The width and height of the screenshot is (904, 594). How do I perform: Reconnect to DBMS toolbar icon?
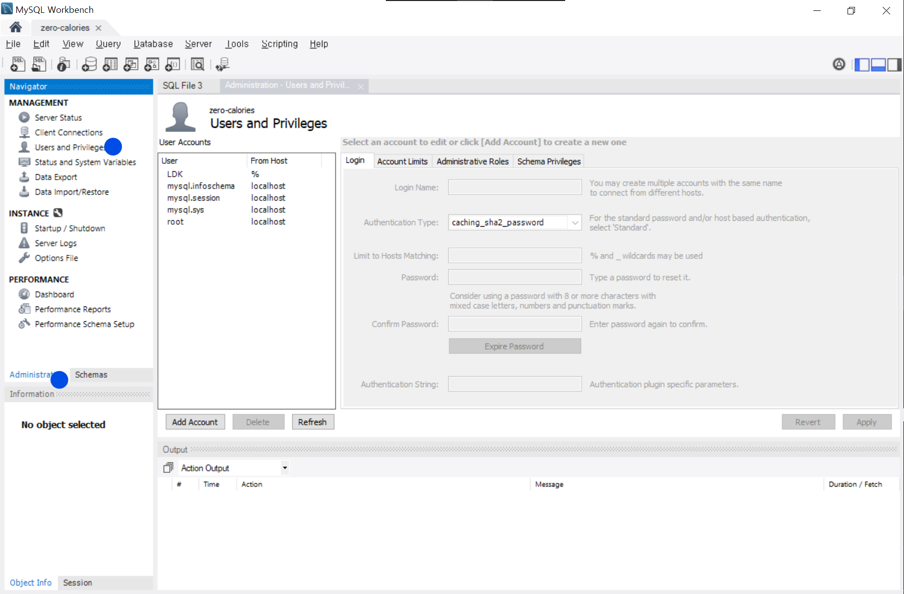[222, 64]
